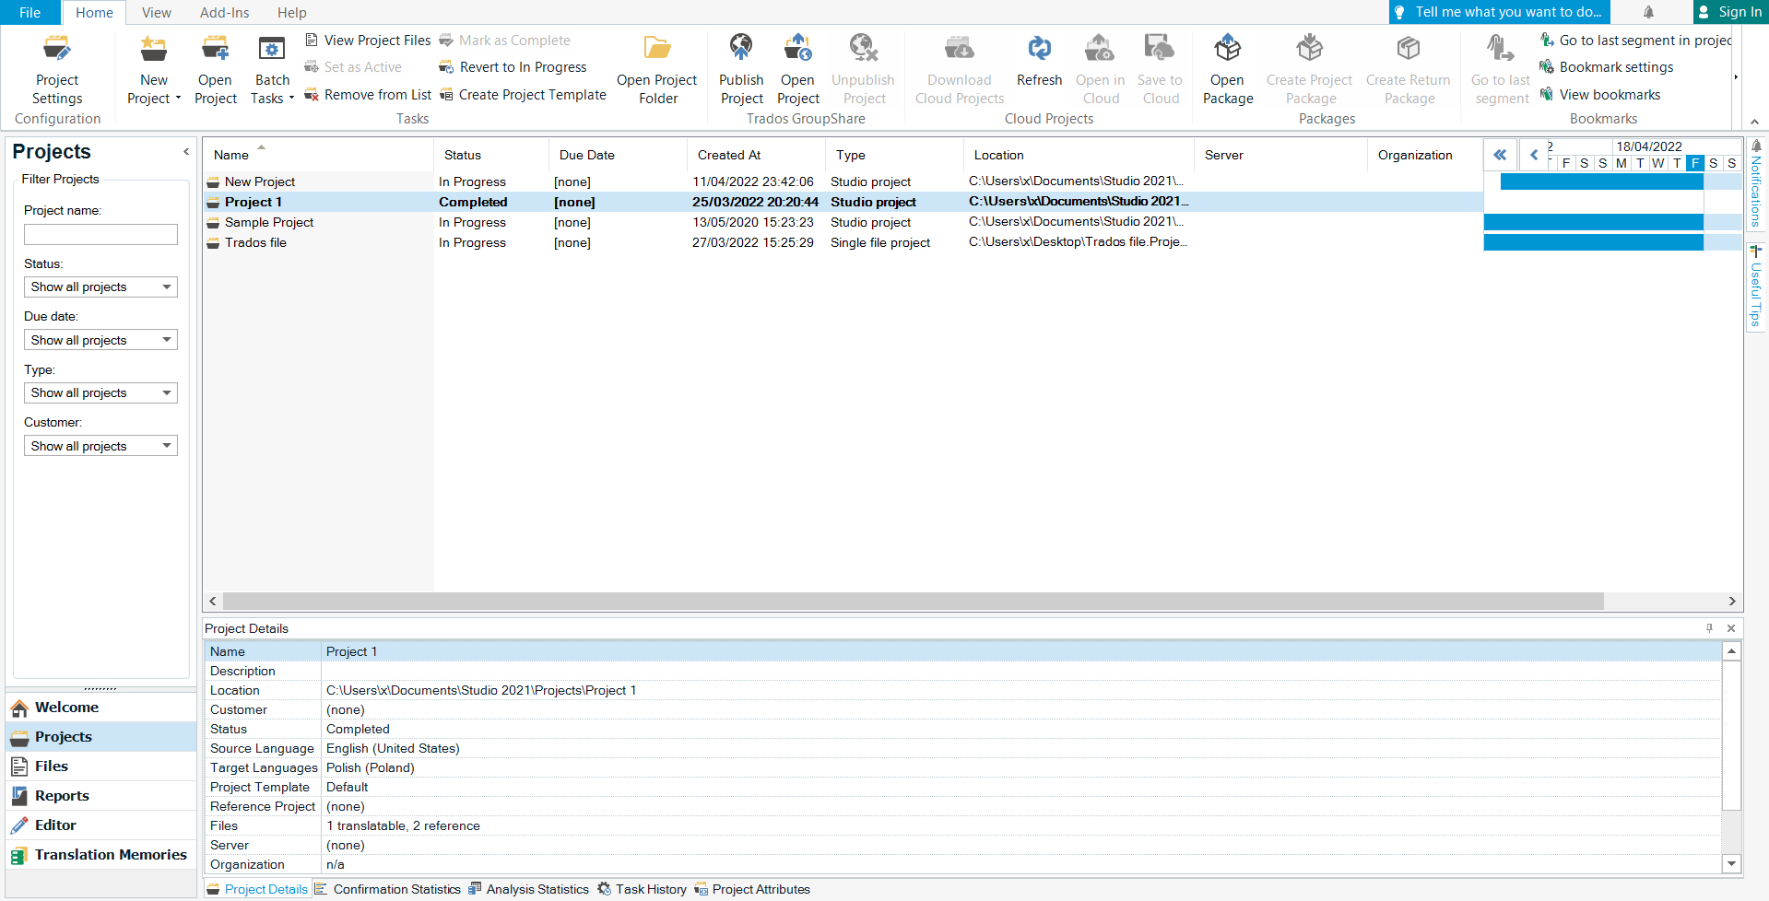Select the Home ribbon tab
This screenshot has width=1769, height=901.
pyautogui.click(x=94, y=12)
